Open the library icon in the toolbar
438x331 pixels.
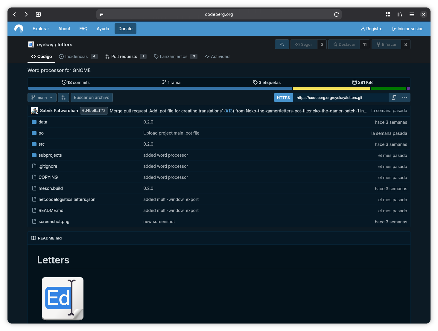point(400,14)
